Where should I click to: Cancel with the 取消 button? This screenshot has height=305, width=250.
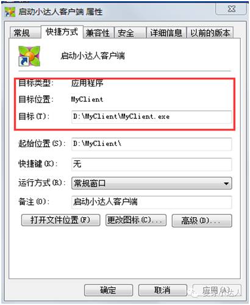tap(162, 290)
